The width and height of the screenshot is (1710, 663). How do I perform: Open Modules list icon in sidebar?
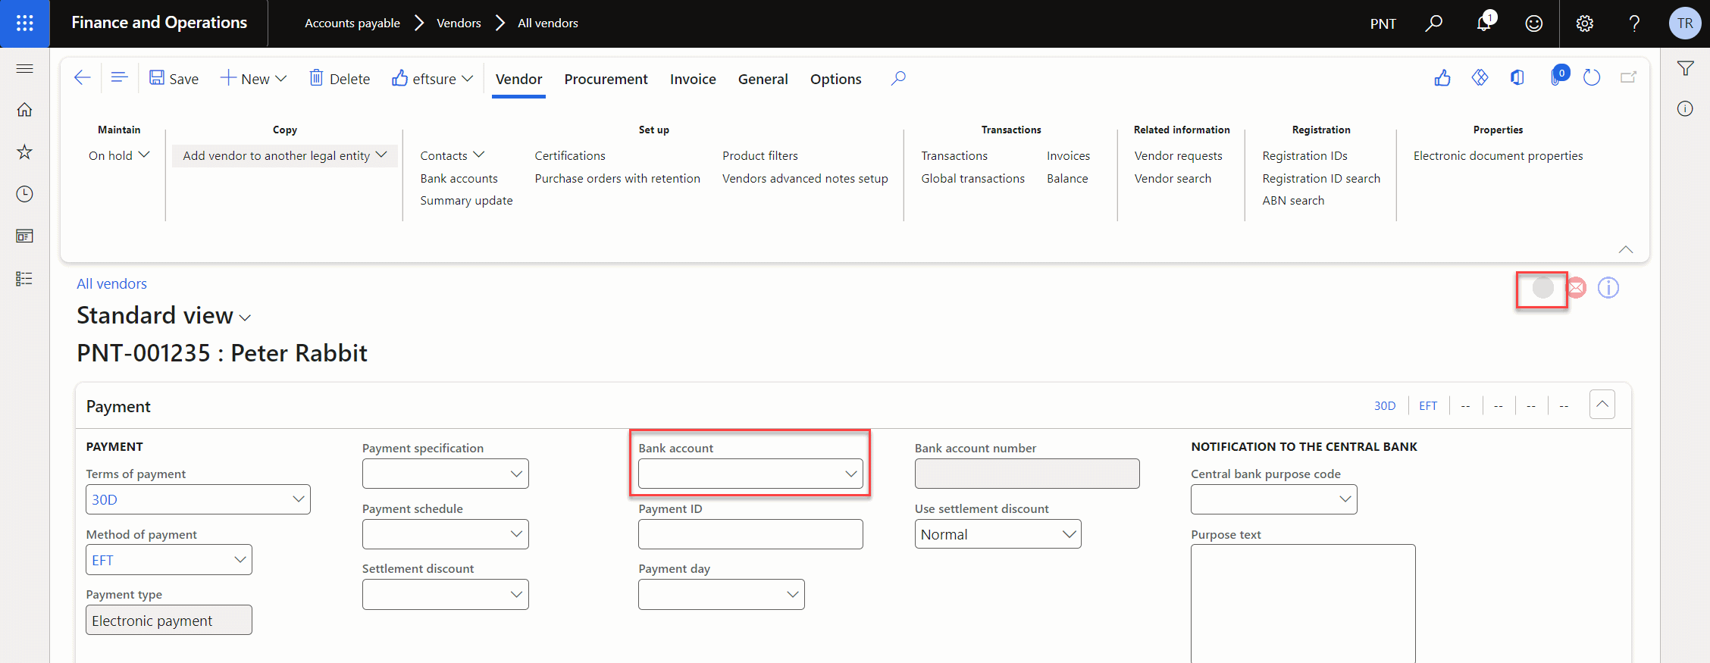pyautogui.click(x=24, y=279)
